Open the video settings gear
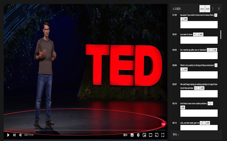 (x=138, y=135)
